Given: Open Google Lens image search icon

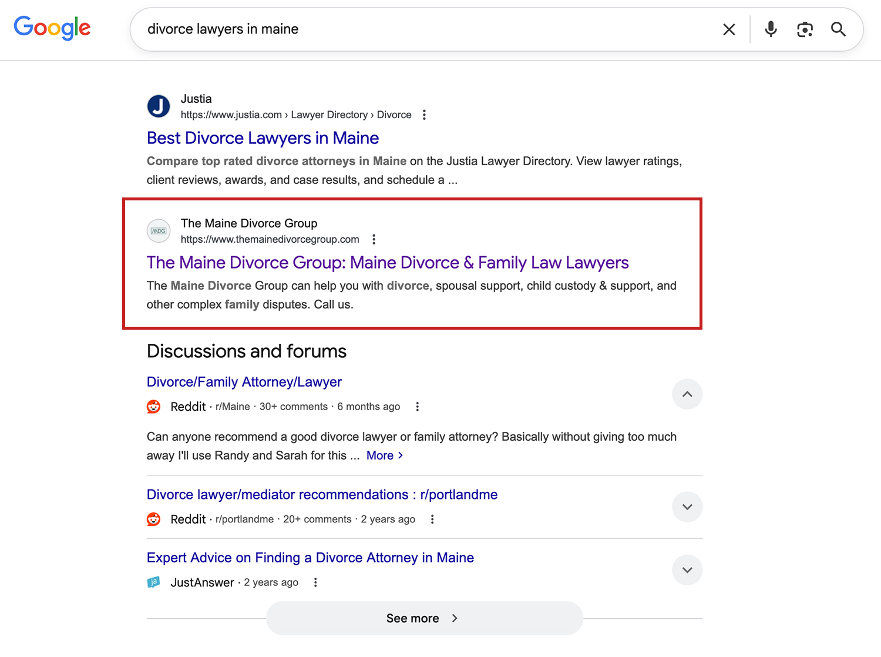Looking at the screenshot, I should 805,29.
